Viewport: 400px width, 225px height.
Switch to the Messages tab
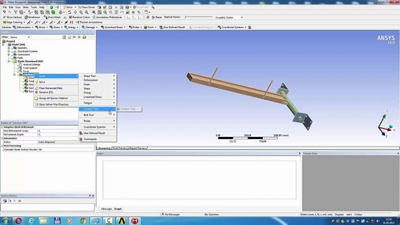click(x=106, y=209)
